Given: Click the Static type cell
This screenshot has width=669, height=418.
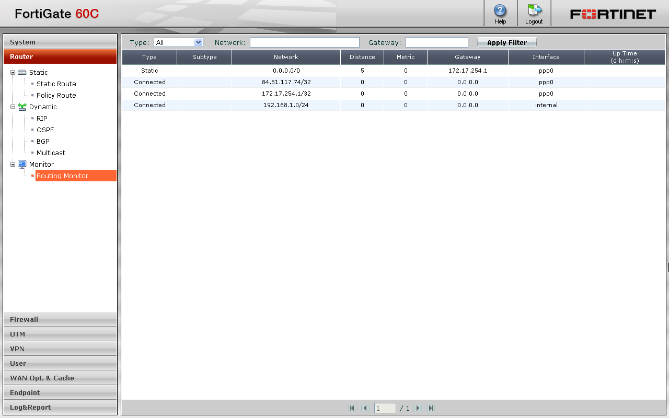Looking at the screenshot, I should click(149, 71).
